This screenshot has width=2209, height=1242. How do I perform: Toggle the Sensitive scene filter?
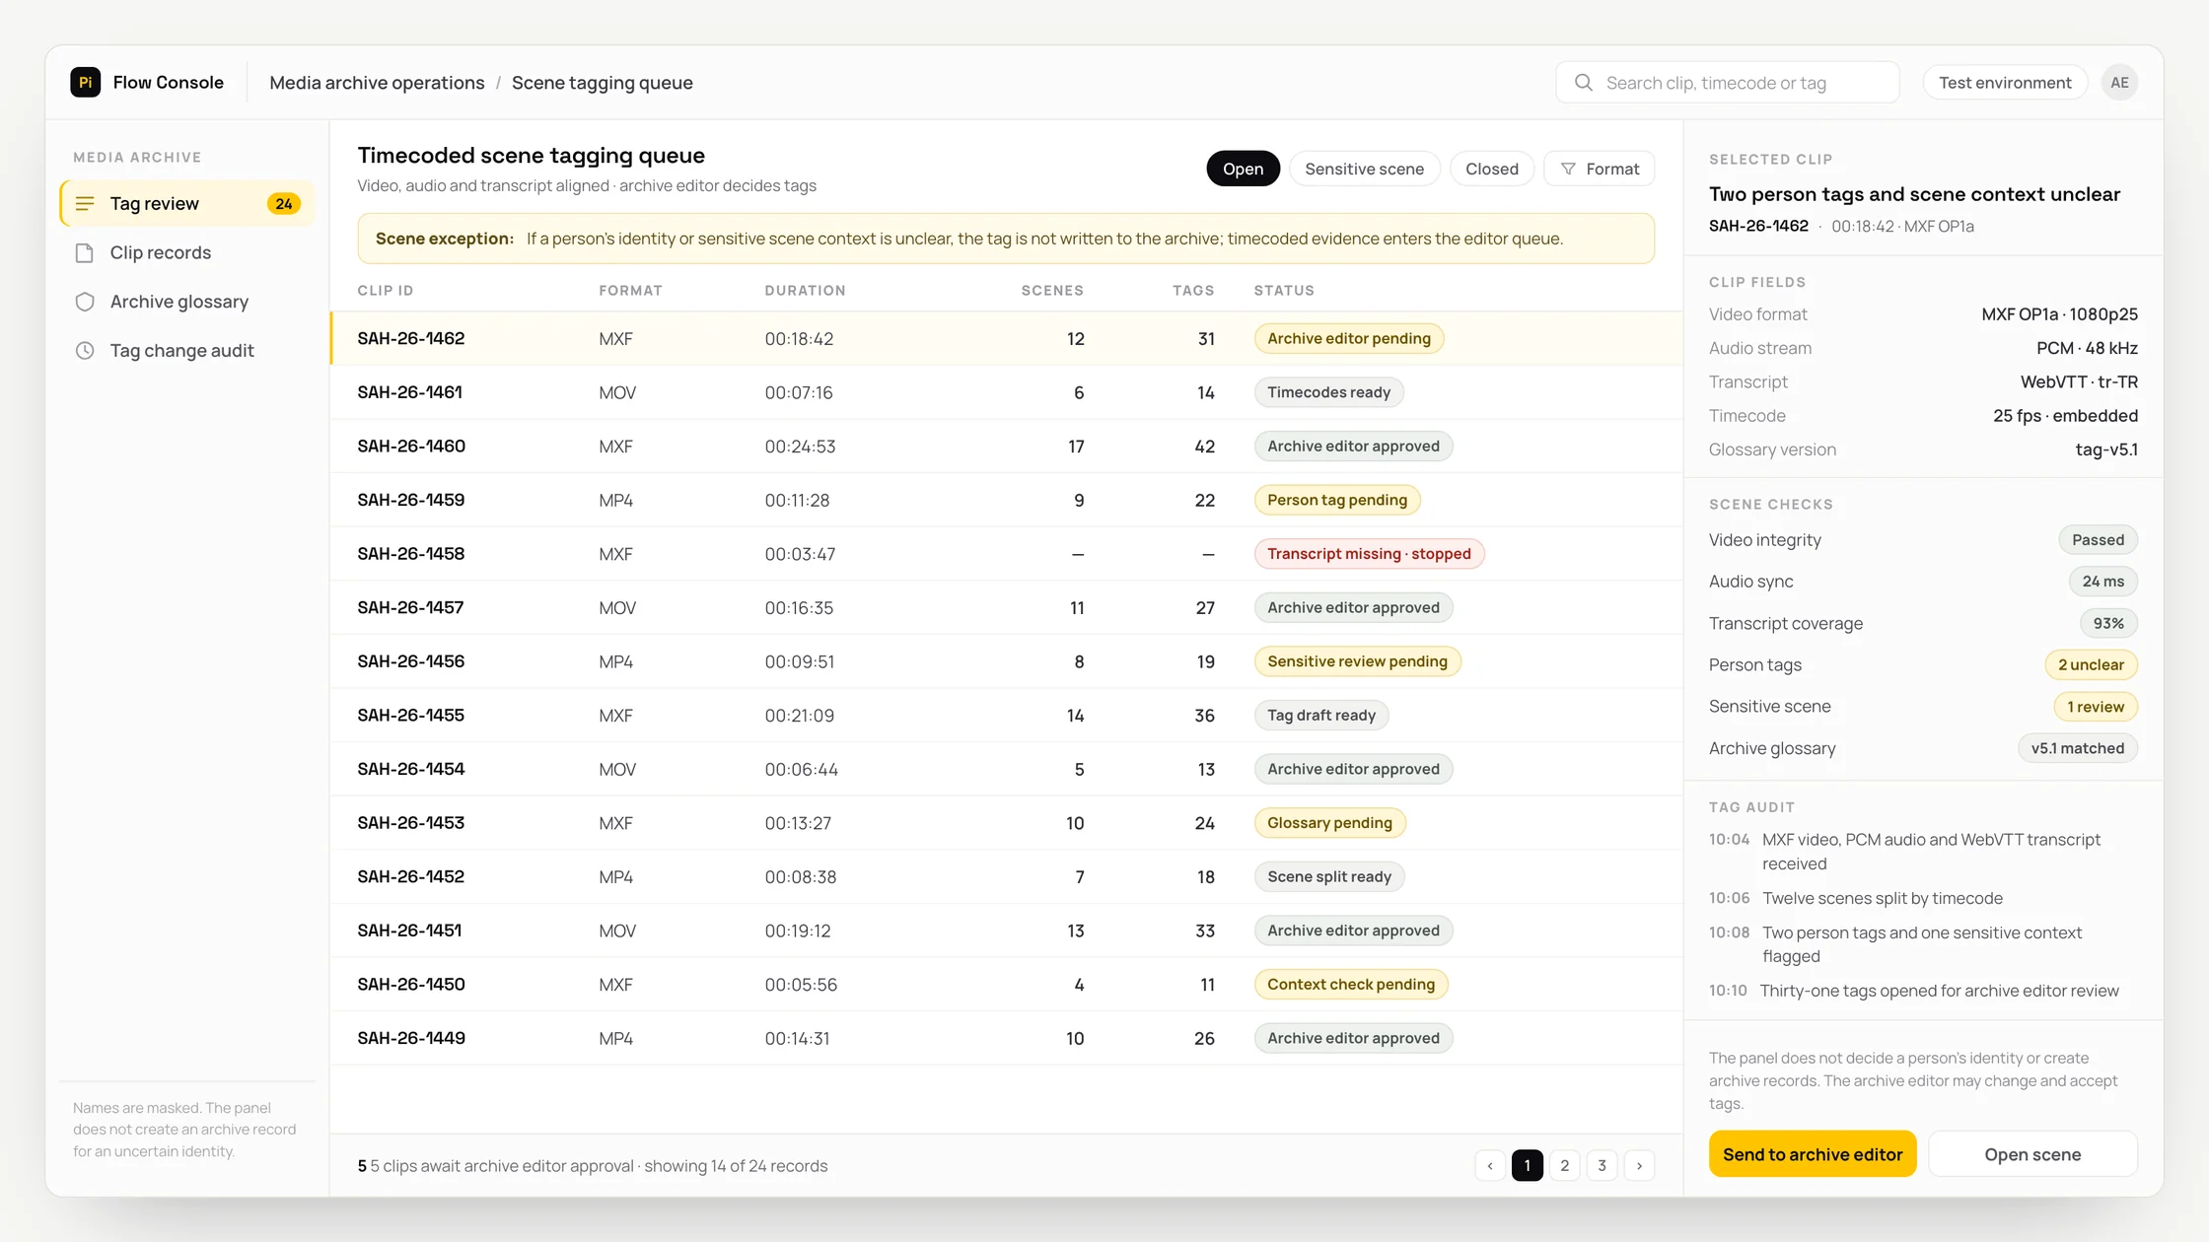(x=1364, y=169)
